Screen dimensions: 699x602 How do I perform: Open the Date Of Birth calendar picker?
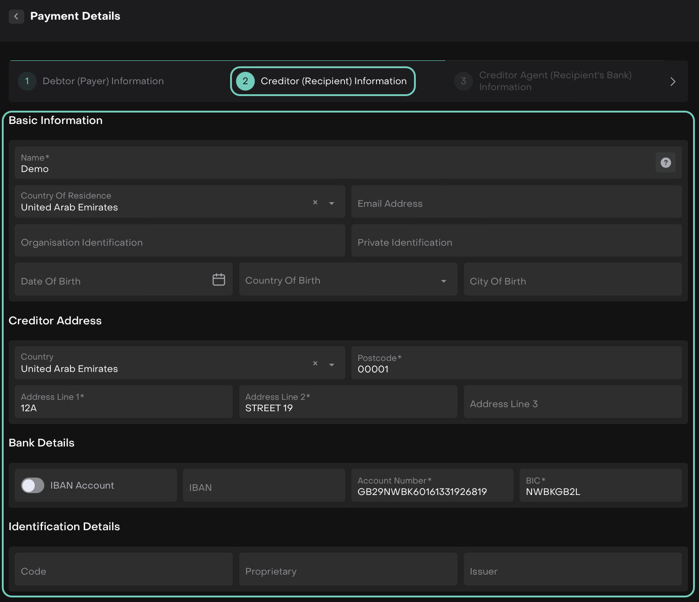click(219, 279)
